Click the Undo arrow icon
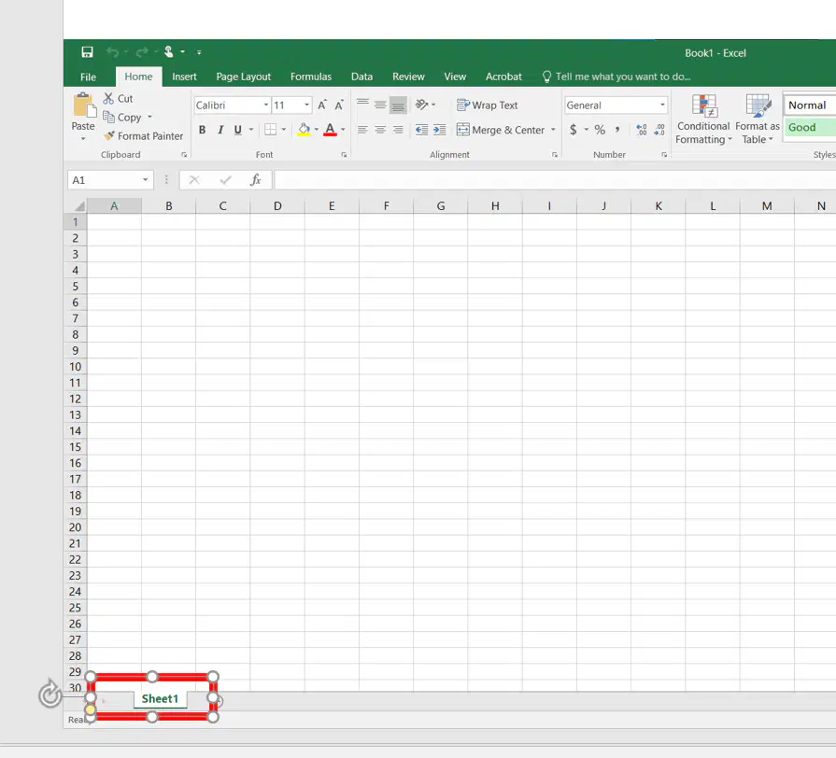This screenshot has width=836, height=758. (x=112, y=51)
